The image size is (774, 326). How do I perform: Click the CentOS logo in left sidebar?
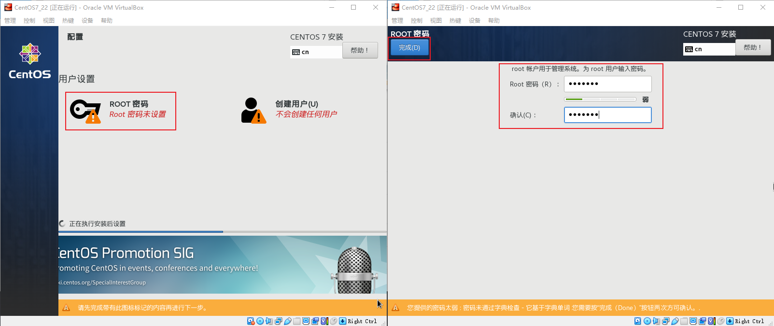coord(29,61)
